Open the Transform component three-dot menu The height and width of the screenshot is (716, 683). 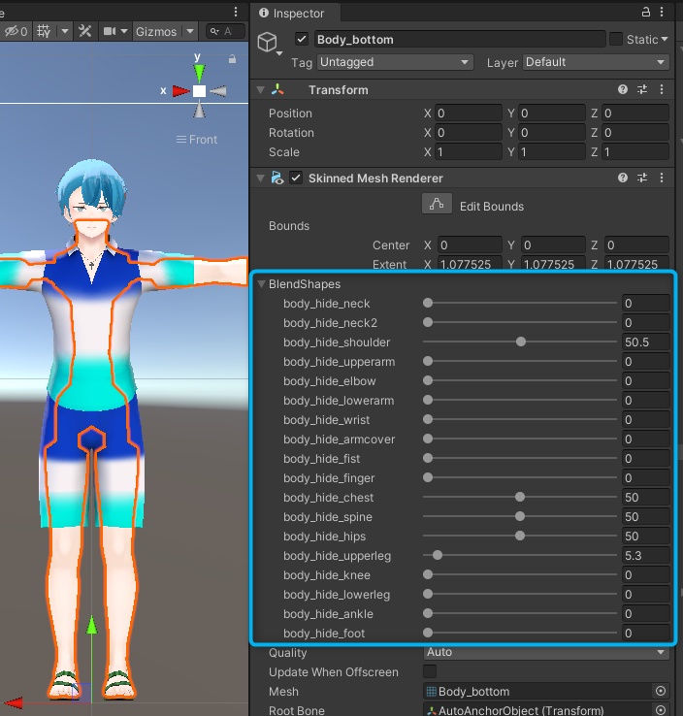pos(663,90)
